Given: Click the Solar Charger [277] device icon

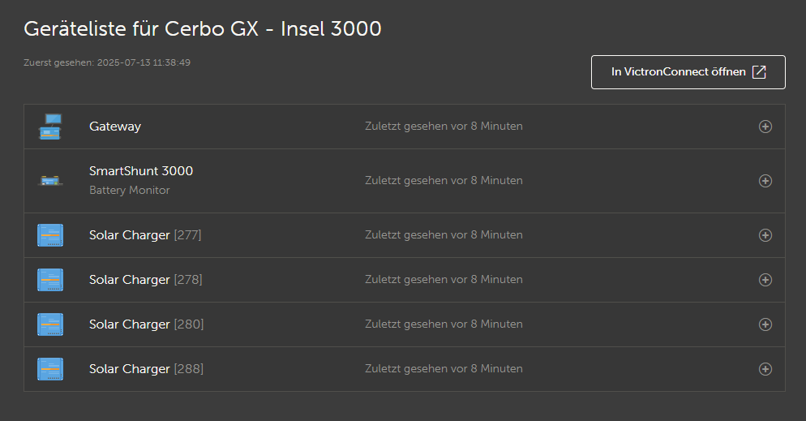Looking at the screenshot, I should click(x=50, y=235).
